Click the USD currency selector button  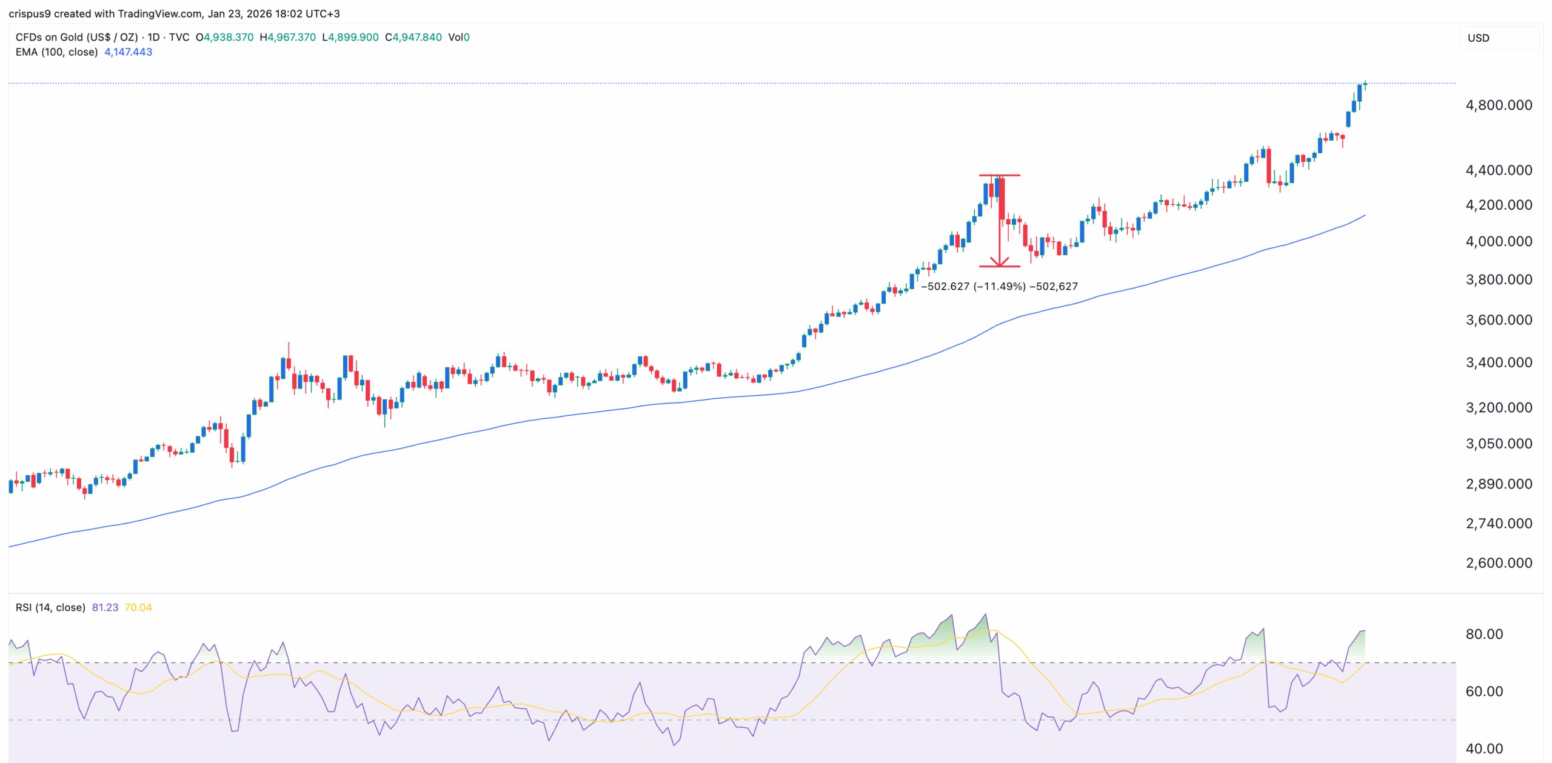click(x=1499, y=38)
